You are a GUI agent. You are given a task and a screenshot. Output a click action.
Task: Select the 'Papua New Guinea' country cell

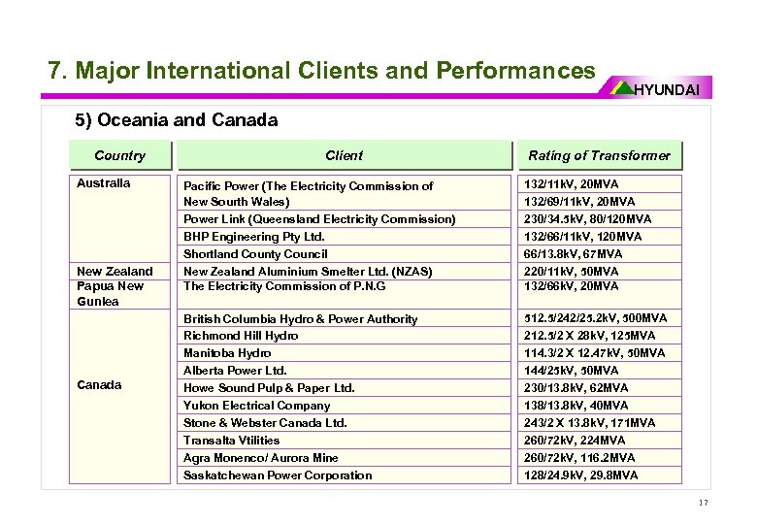point(119,294)
